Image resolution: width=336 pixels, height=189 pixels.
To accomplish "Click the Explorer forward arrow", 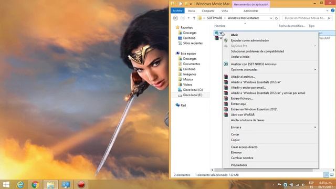I will (183, 18).
